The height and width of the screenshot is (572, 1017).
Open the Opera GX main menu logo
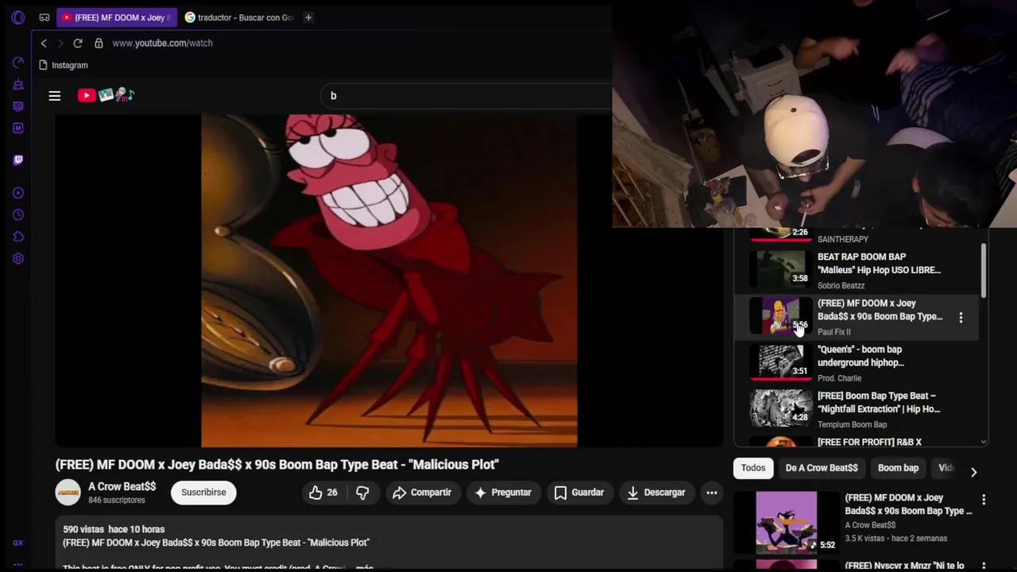[18, 17]
